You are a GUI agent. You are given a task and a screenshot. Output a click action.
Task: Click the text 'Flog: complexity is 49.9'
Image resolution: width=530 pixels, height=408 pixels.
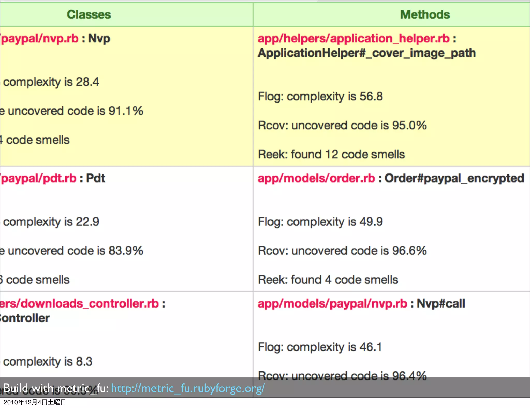[320, 222]
